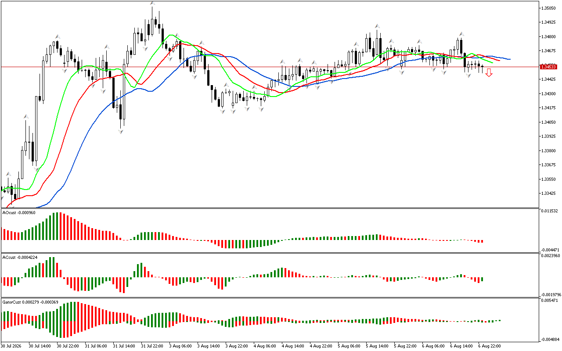Click the GatorCust scale minimum -0.004884
562x351 pixels.
coord(550,340)
